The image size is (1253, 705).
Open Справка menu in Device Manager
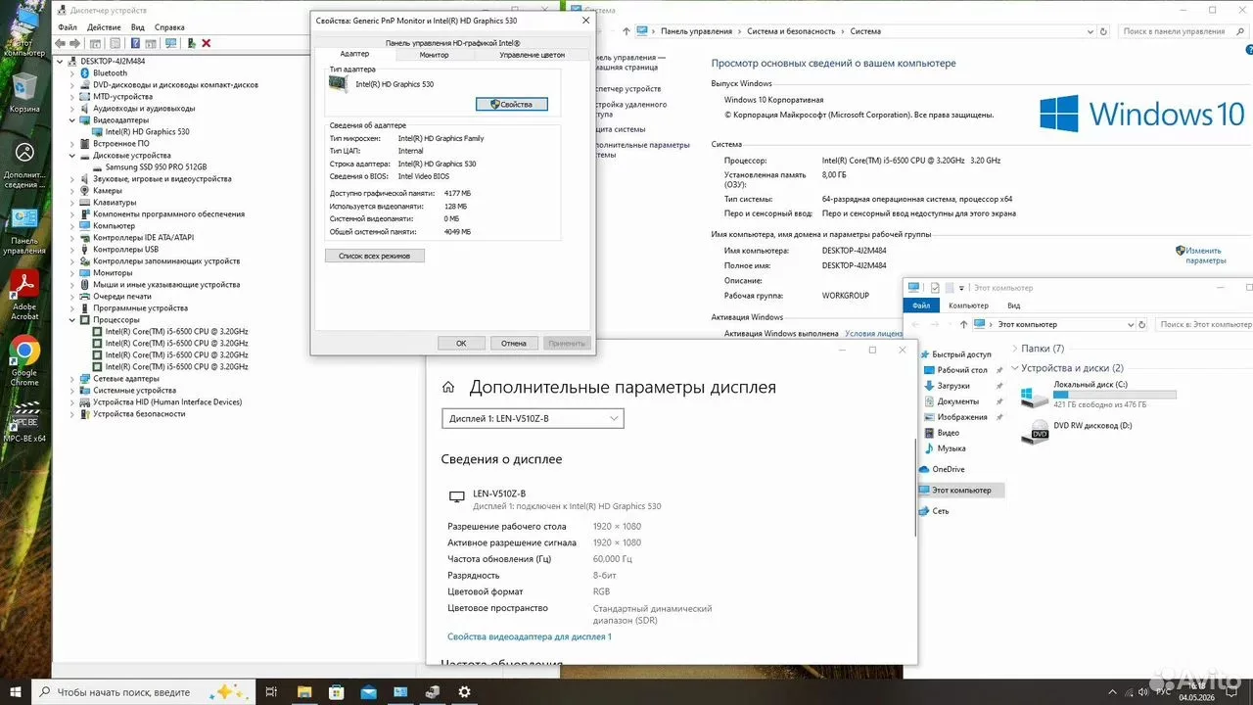coord(169,27)
